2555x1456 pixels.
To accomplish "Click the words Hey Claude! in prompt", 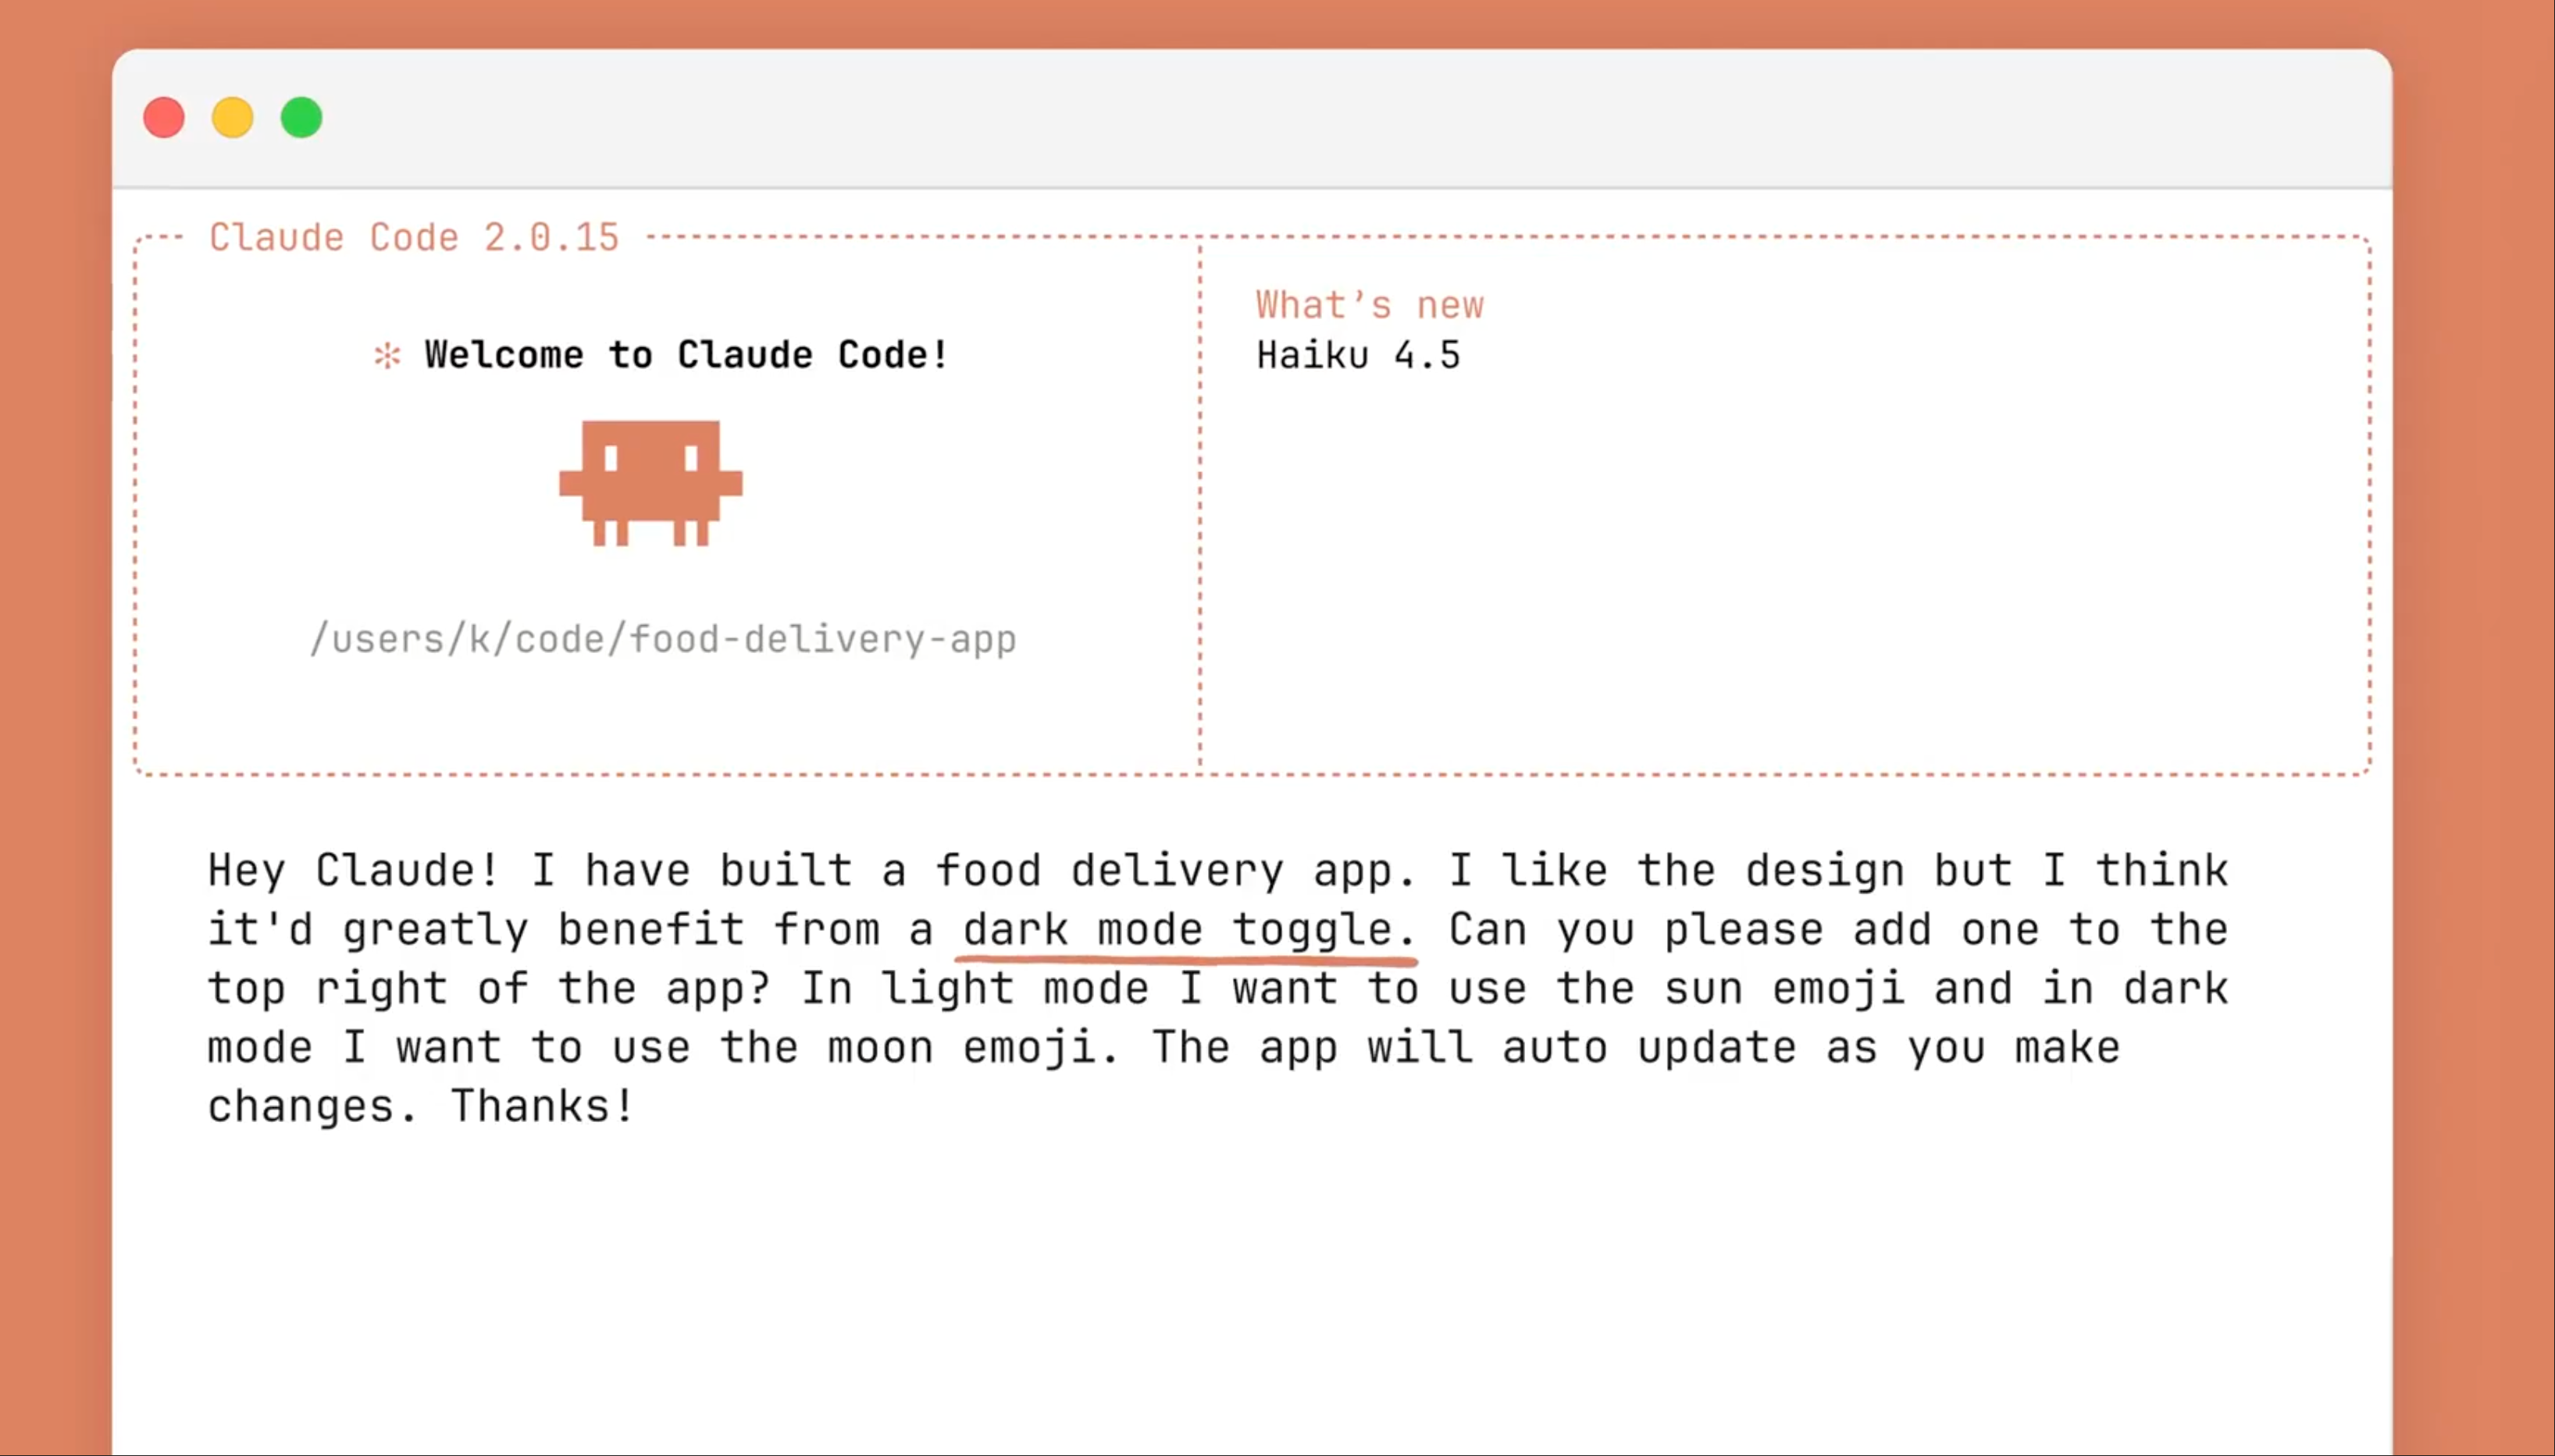I will 352,870.
